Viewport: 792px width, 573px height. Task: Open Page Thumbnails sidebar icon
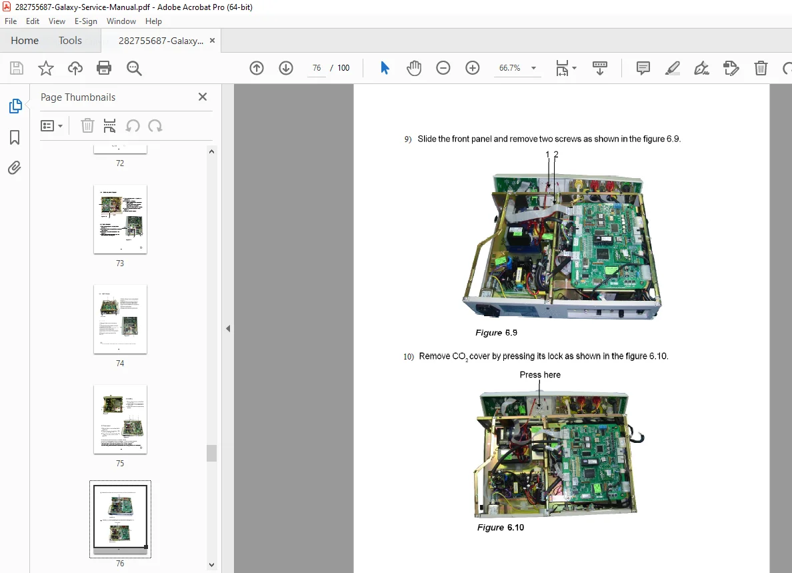click(x=15, y=106)
